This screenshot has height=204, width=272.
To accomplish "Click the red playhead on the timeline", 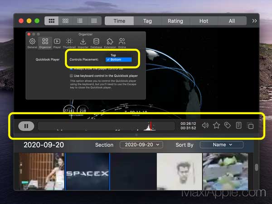I will click(x=151, y=126).
